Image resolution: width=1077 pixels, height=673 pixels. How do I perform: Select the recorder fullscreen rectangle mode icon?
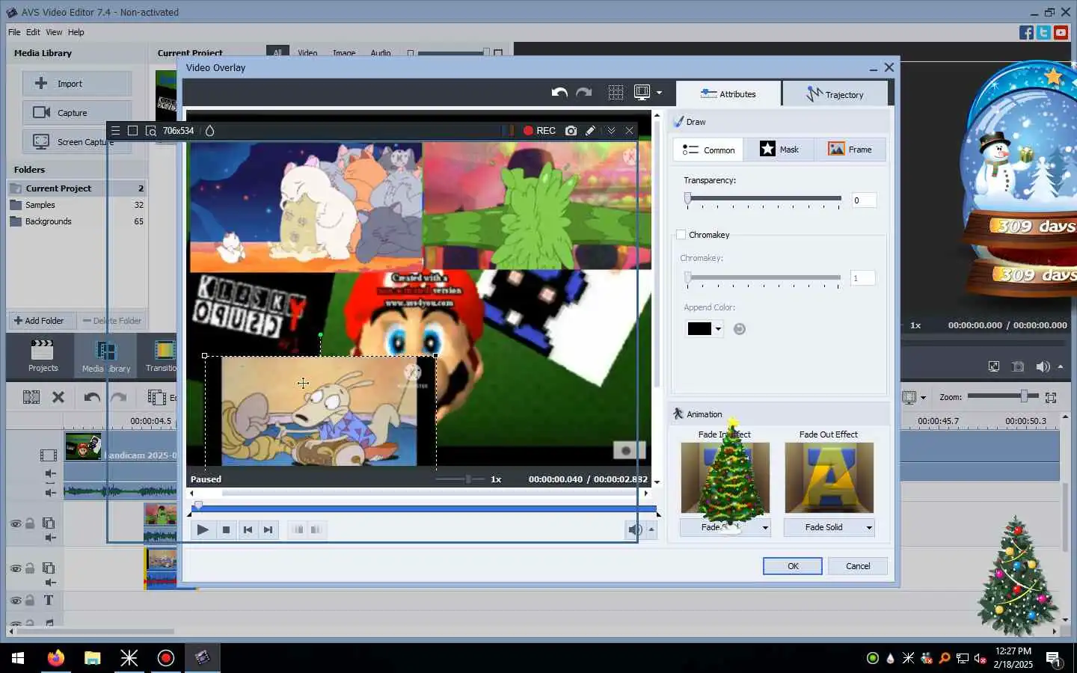tap(132, 130)
